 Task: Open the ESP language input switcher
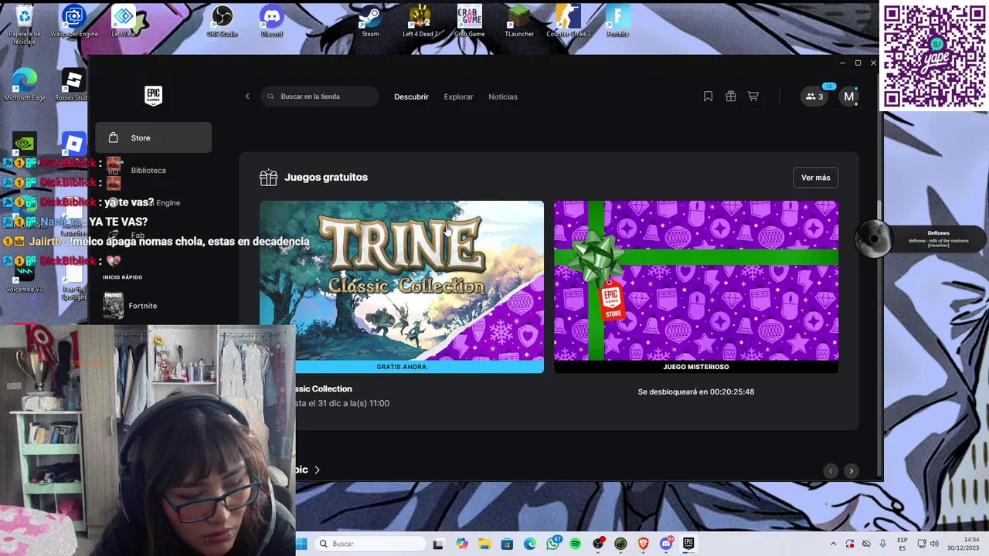click(902, 544)
